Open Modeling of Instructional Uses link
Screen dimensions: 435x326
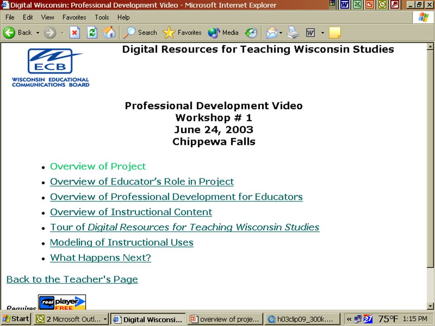[x=121, y=243]
